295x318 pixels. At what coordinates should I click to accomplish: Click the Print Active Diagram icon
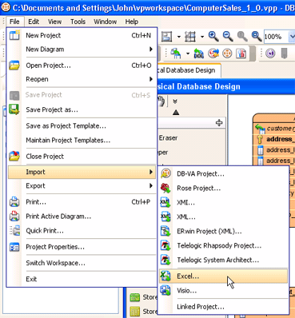(14, 216)
